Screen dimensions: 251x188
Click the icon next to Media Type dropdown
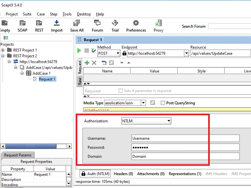152,103
